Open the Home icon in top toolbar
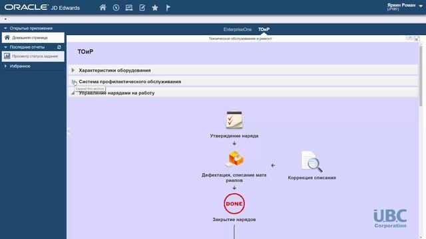The width and height of the screenshot is (426, 239). click(x=103, y=7)
